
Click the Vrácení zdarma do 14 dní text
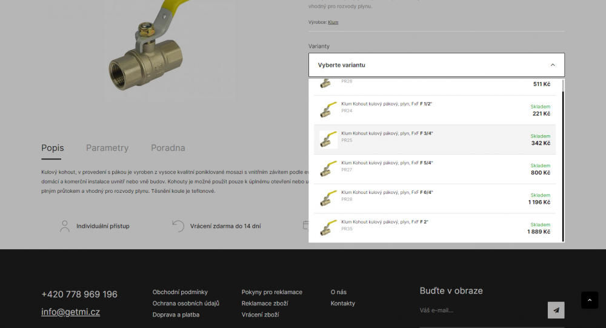[x=225, y=226]
